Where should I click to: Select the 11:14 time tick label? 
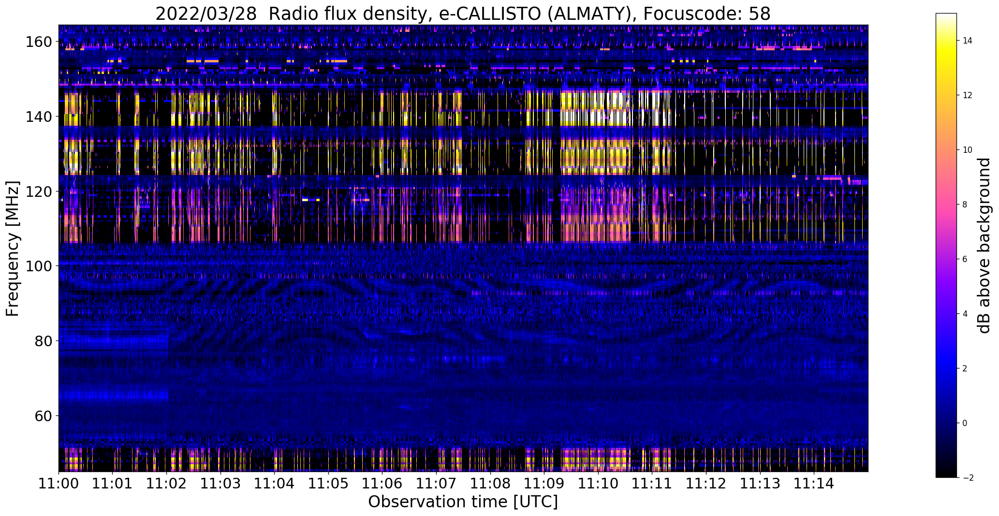click(x=814, y=483)
